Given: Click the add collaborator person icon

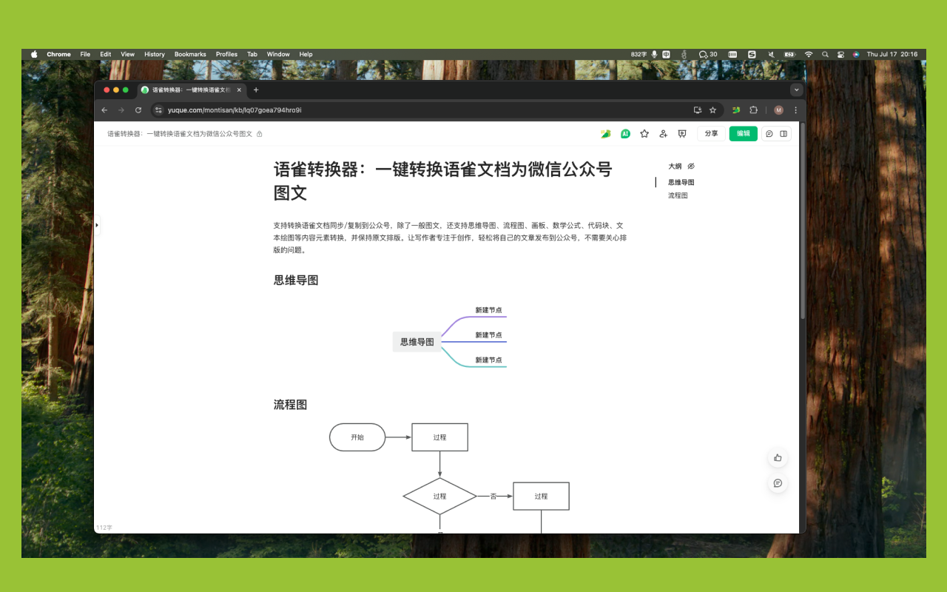Looking at the screenshot, I should click(663, 134).
